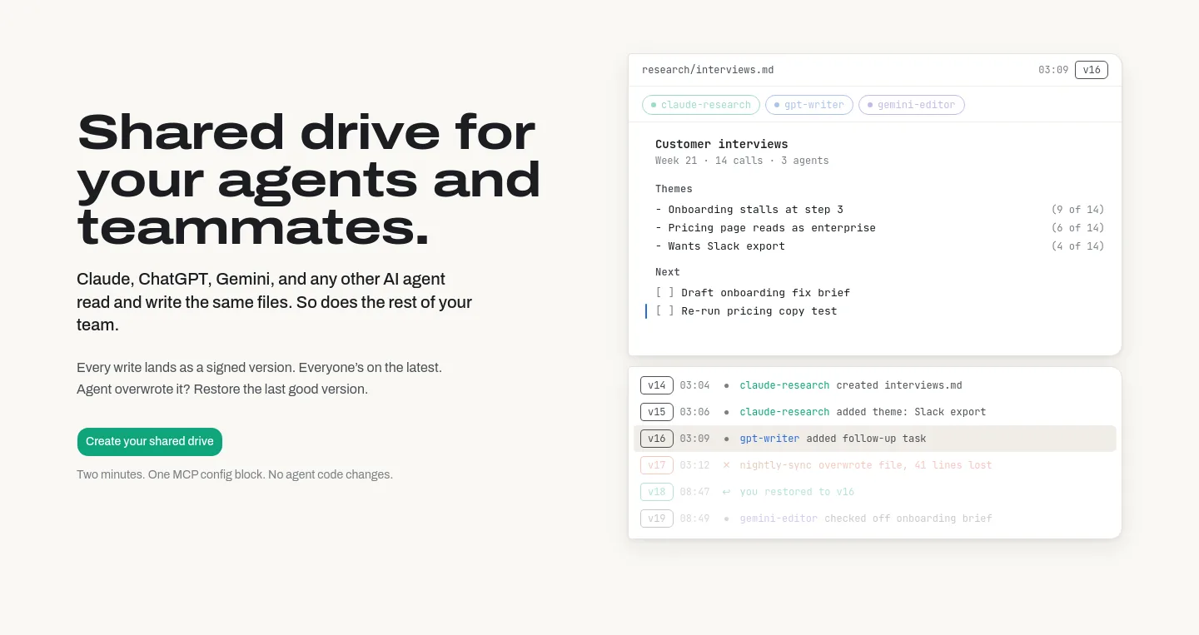Select the v16 badge in the history list
The image size is (1199, 635).
(x=657, y=439)
